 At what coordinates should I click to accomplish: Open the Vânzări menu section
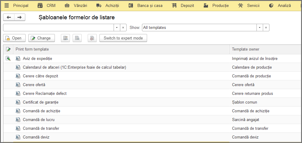coord(76,6)
